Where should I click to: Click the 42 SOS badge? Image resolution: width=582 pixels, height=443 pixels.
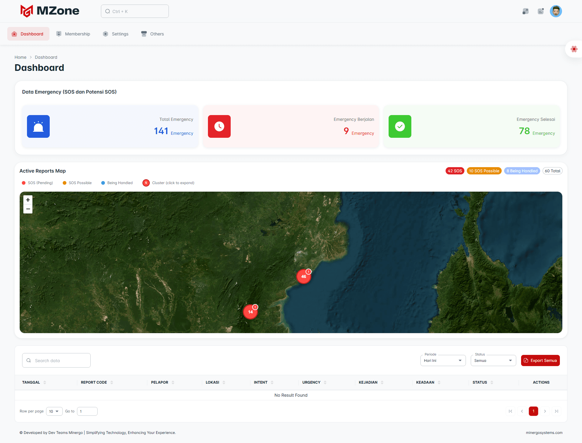click(455, 171)
